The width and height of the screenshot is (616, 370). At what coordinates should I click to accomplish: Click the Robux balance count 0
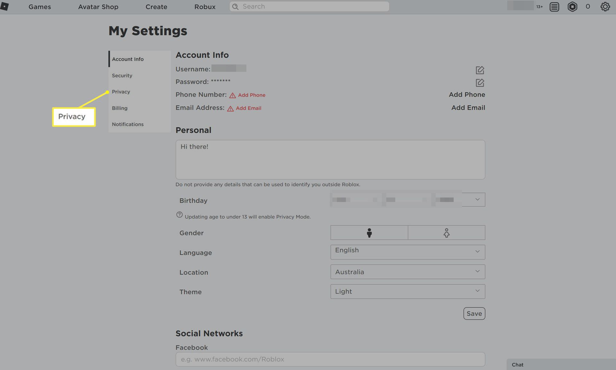[x=588, y=7]
